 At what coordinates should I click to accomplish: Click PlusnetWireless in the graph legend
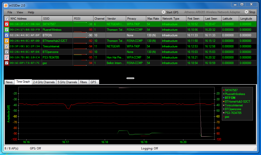point(235,94)
